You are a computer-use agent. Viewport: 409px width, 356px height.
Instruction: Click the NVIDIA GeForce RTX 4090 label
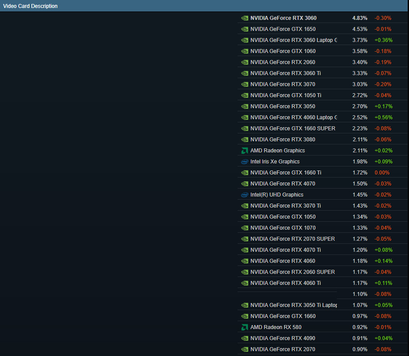coord(283,338)
